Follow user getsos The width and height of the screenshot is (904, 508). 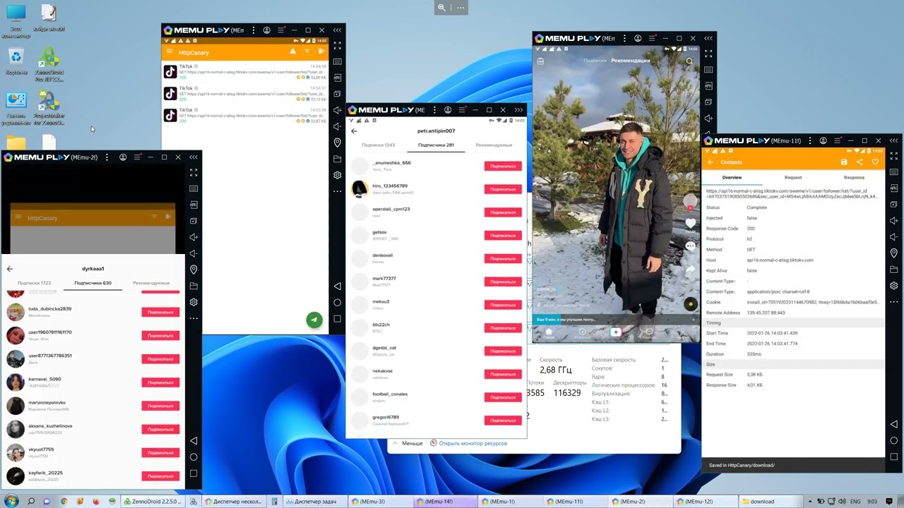pyautogui.click(x=503, y=236)
